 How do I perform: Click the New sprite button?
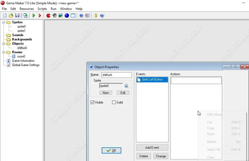106,93
